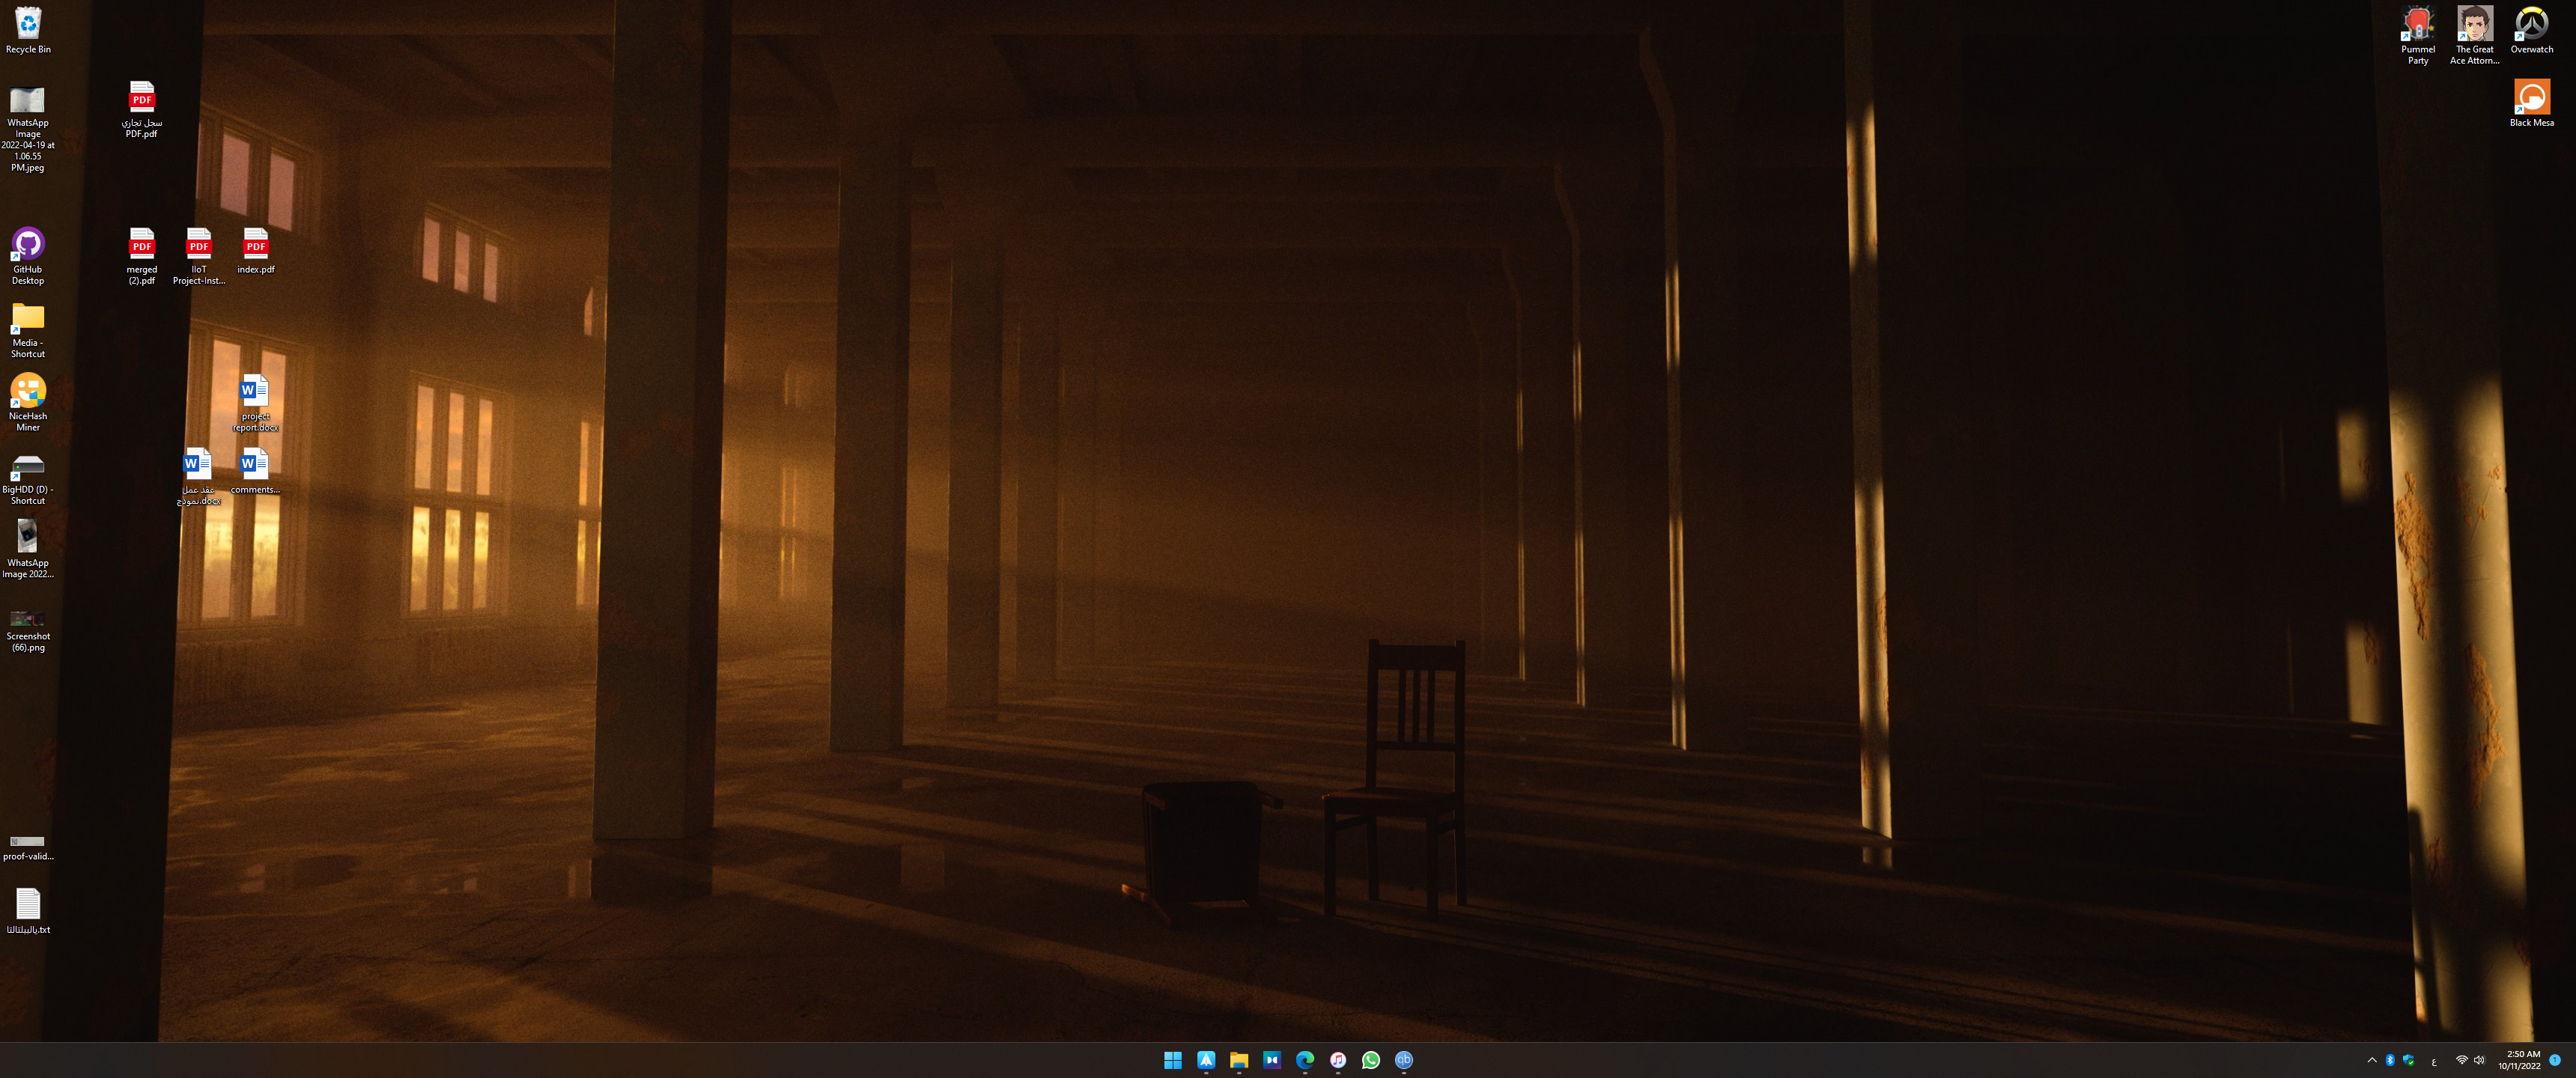This screenshot has height=1078, width=2576.
Task: Click the Bluetooth tray icon
Action: point(2390,1060)
